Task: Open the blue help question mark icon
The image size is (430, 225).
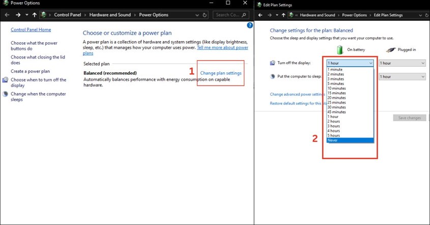Action: click(x=249, y=25)
